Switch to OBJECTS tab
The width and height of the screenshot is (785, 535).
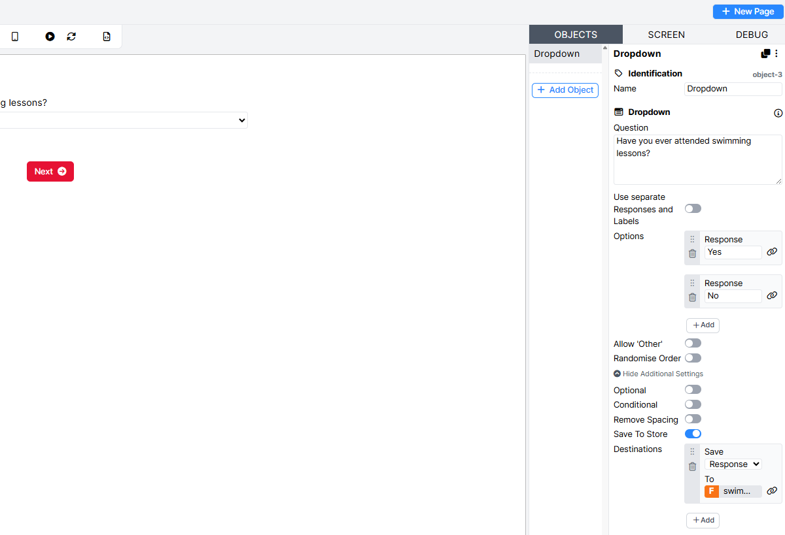click(576, 35)
